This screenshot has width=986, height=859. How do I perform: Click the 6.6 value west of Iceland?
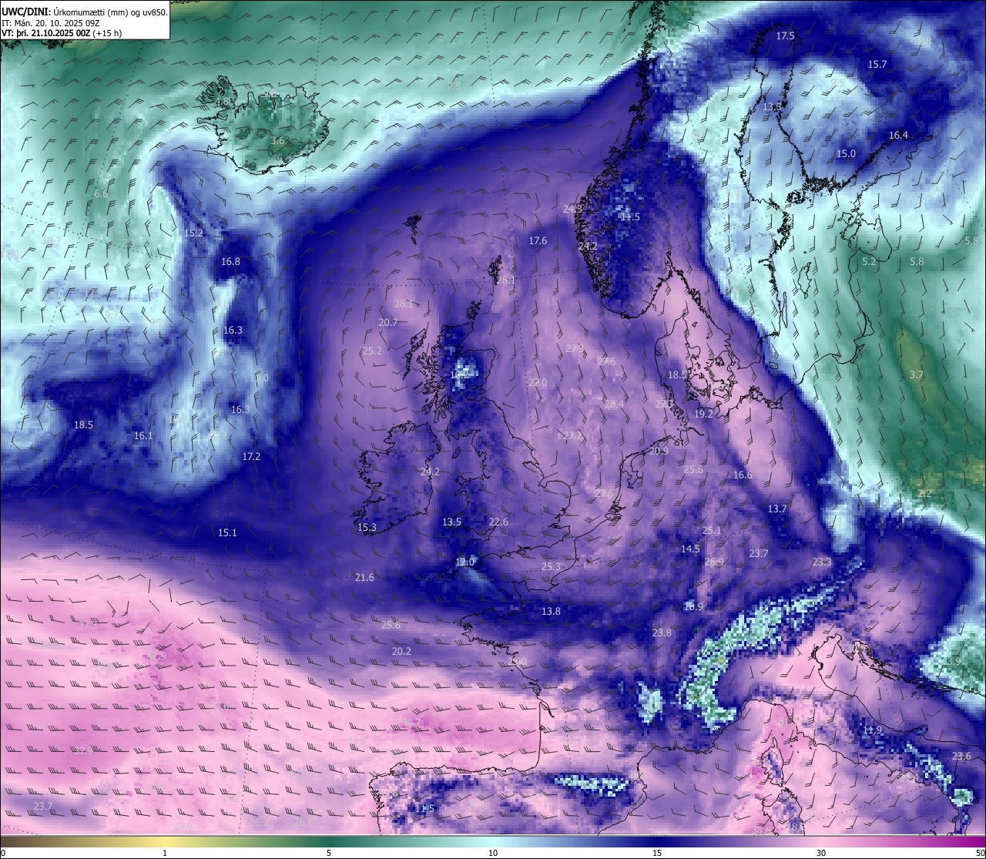[x=101, y=193]
